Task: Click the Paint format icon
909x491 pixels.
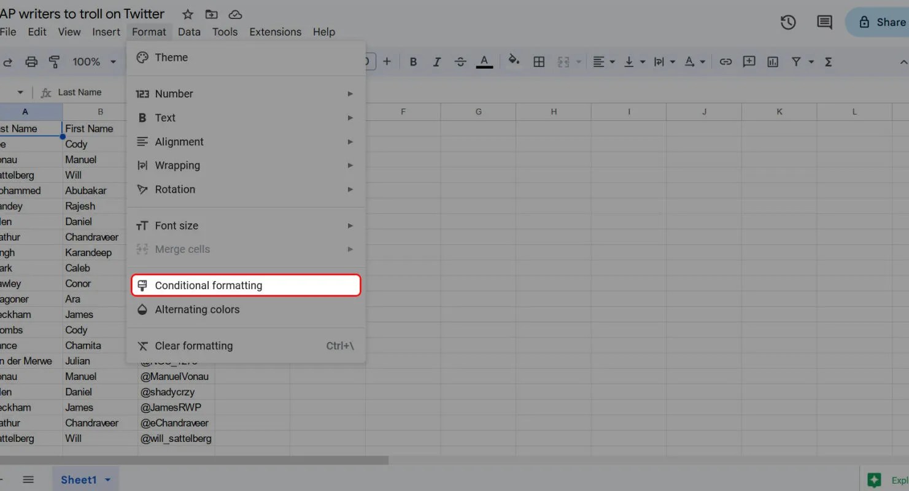Action: coord(54,61)
